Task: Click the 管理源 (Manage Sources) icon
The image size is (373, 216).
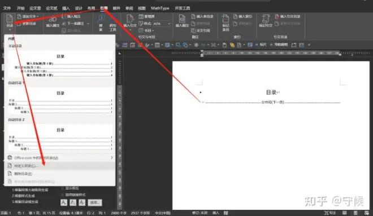Action: [141, 16]
